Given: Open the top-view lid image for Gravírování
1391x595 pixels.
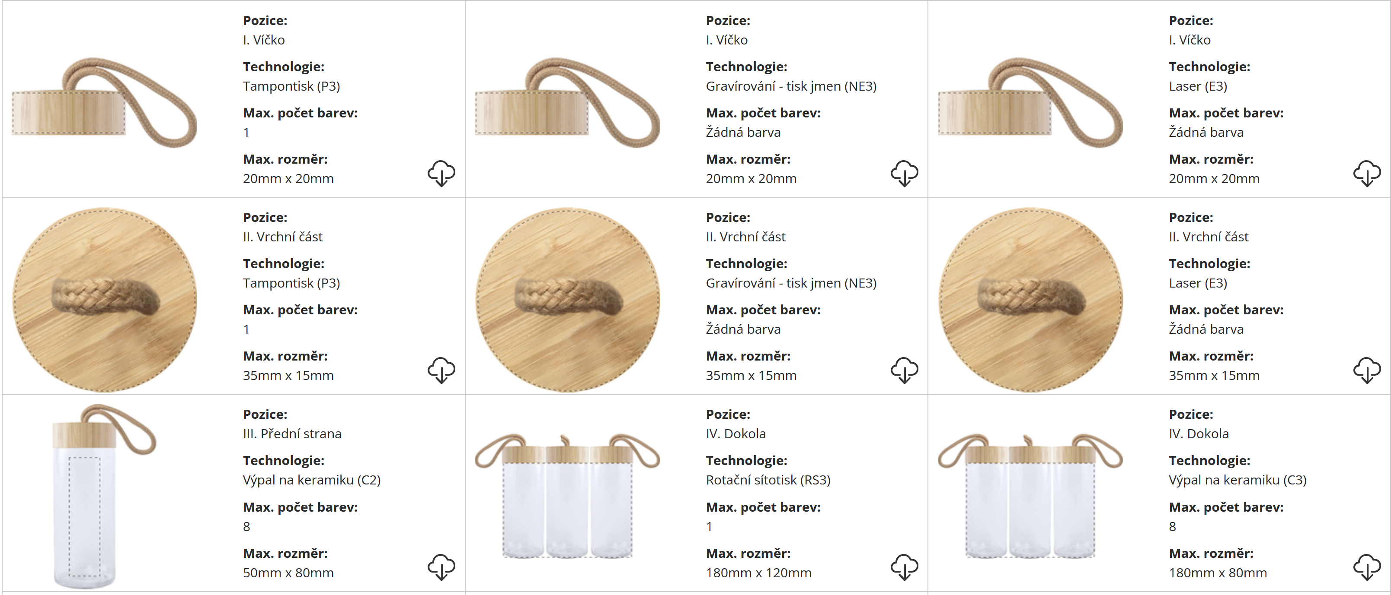Looking at the screenshot, I should pyautogui.click(x=567, y=299).
